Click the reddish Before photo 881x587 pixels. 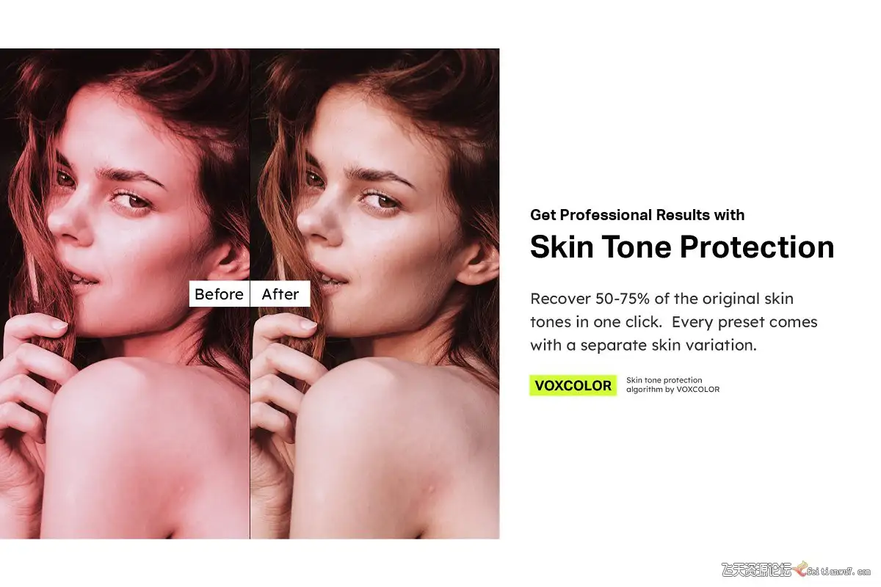point(125,293)
